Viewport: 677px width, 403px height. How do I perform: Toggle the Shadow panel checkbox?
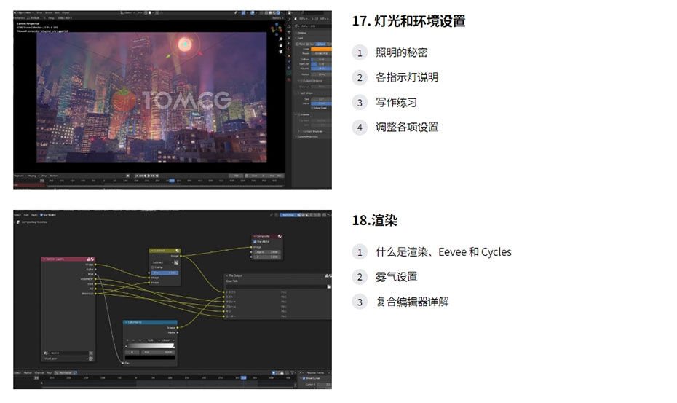pyautogui.click(x=298, y=114)
